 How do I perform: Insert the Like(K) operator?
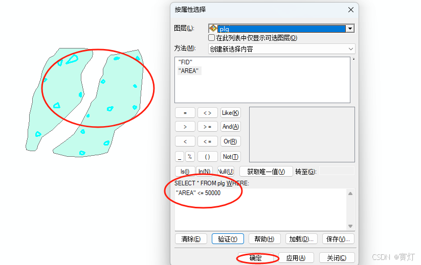coord(230,113)
